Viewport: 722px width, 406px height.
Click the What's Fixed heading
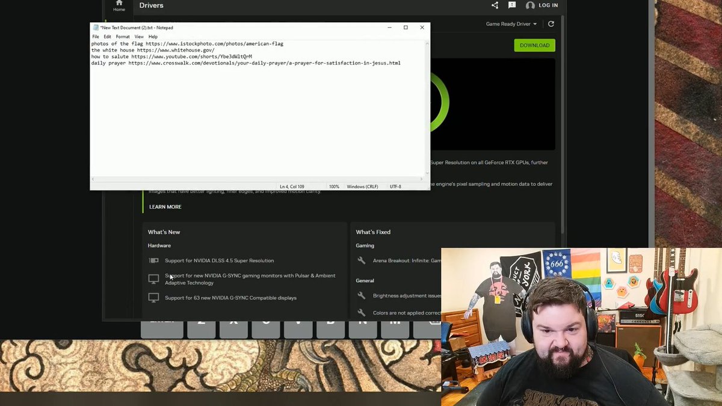click(x=373, y=232)
